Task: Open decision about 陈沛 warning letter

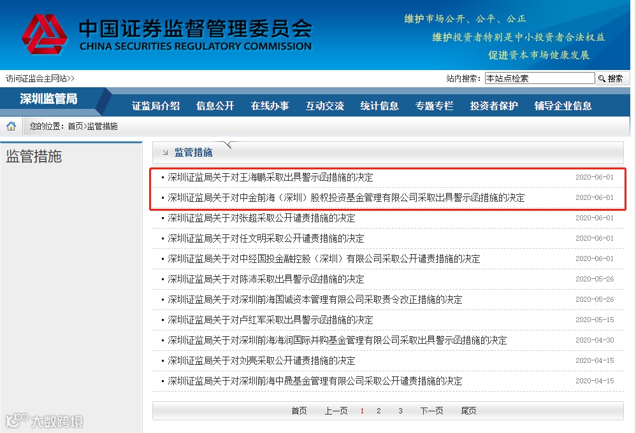Action: tap(266, 279)
